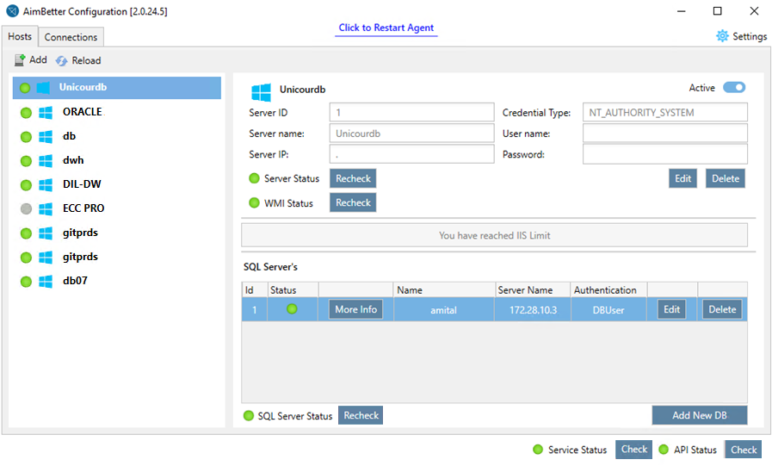Click the Server name input field
This screenshot has width=772, height=466.
pyautogui.click(x=411, y=134)
